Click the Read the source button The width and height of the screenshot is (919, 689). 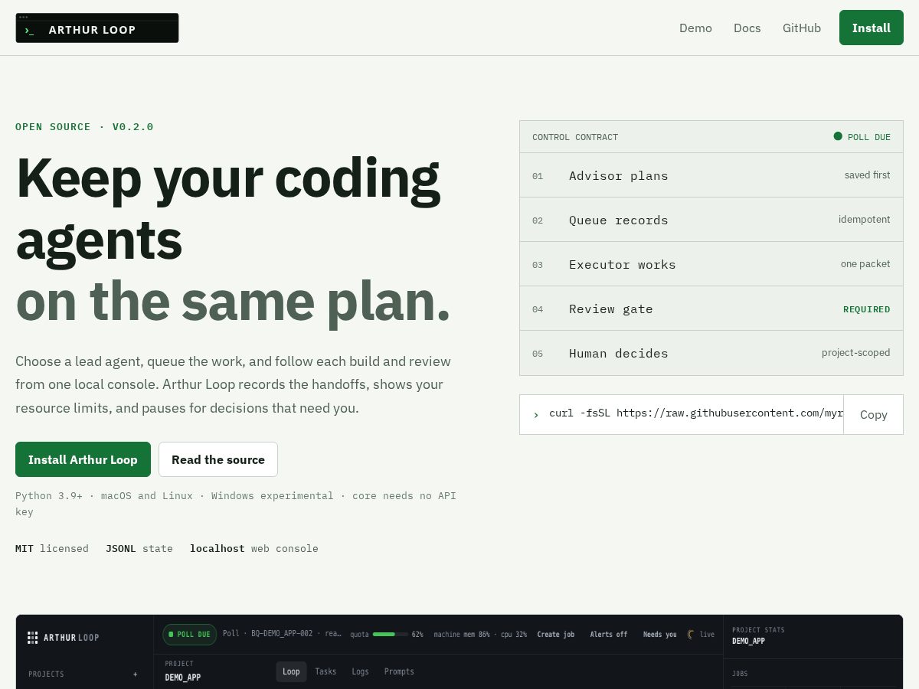pyautogui.click(x=218, y=459)
